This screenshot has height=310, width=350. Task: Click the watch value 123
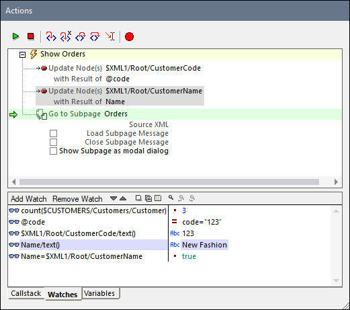tap(188, 233)
